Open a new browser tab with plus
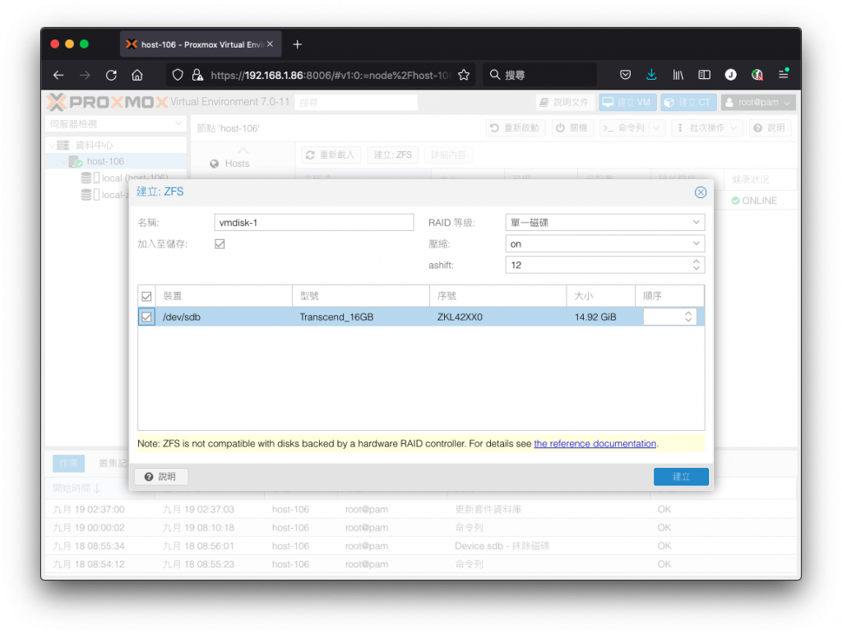Image resolution: width=842 pixels, height=634 pixels. coord(298,44)
